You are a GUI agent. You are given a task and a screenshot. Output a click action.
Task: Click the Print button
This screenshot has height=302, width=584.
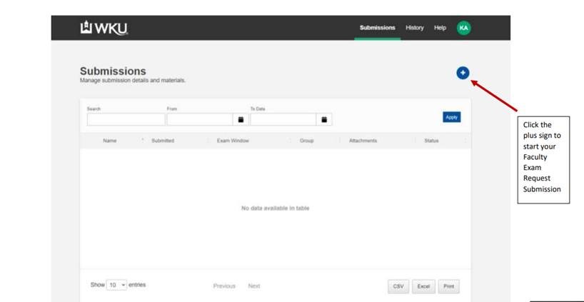[448, 286]
